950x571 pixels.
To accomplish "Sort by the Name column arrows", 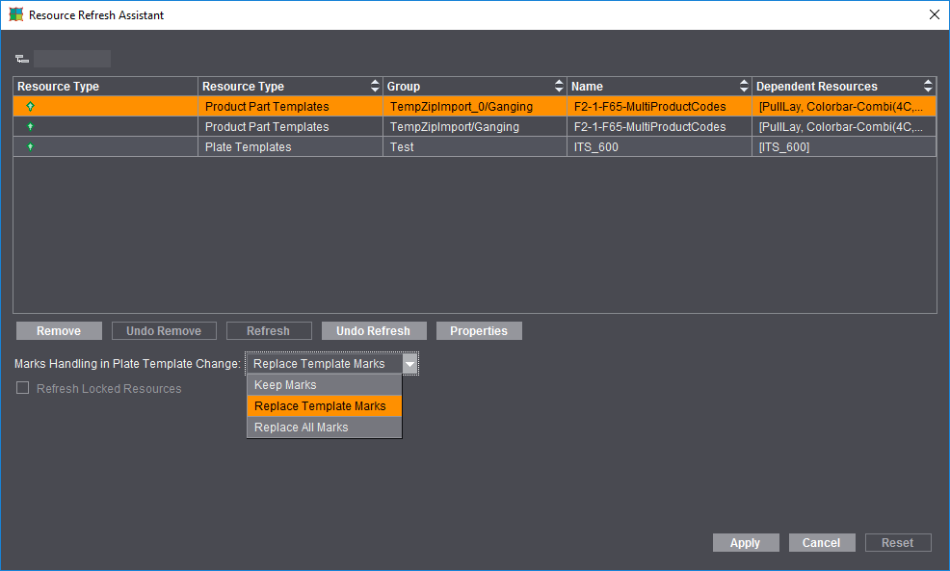I will 744,87.
